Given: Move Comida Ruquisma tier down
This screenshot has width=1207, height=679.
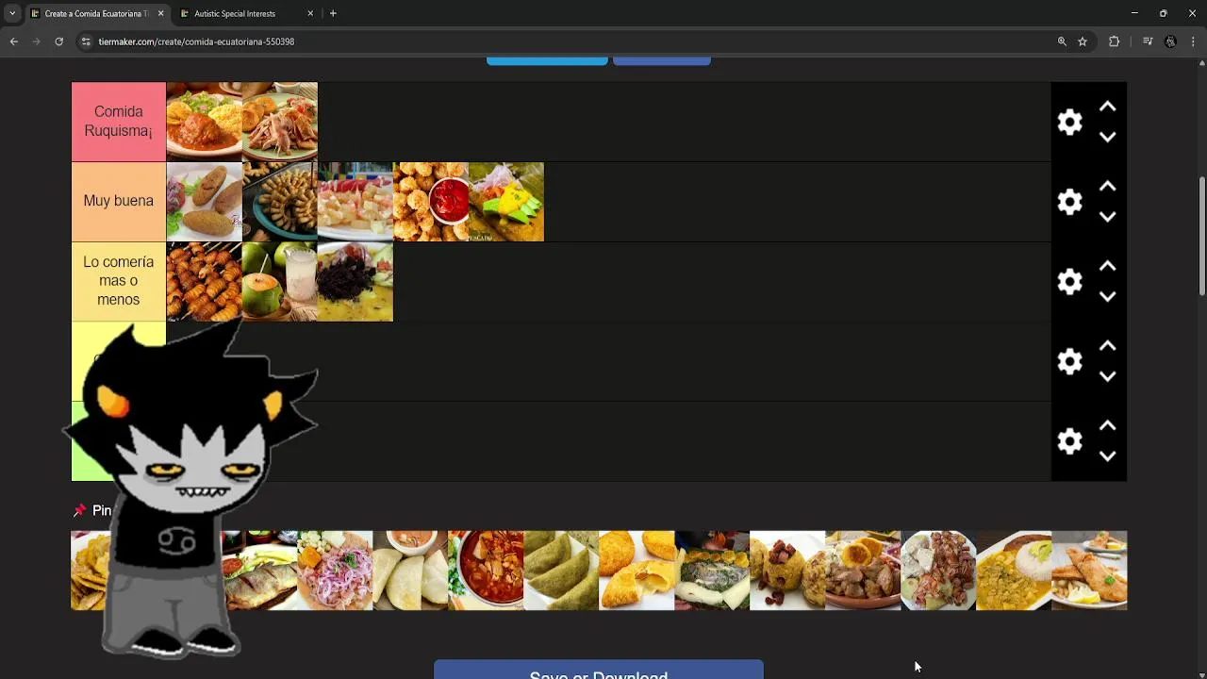Looking at the screenshot, I should [x=1107, y=137].
